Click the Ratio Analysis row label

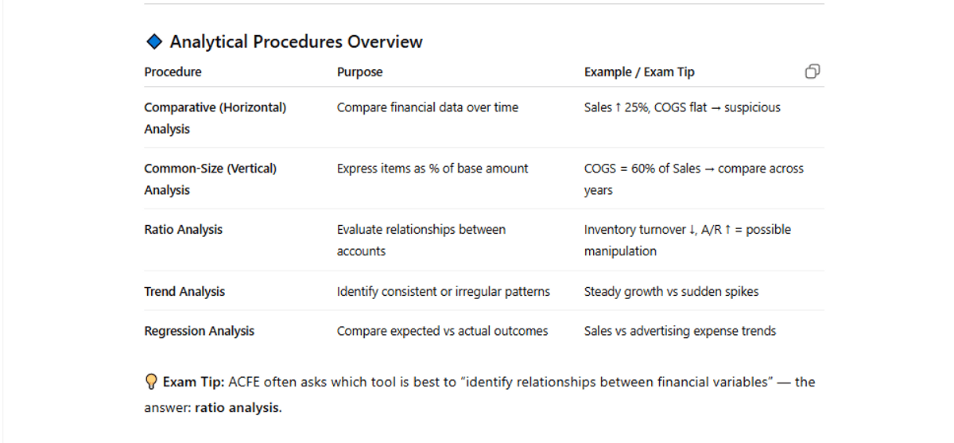[183, 230]
